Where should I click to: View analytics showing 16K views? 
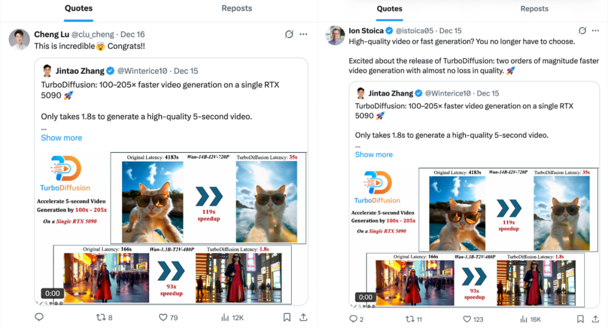pos(530,319)
